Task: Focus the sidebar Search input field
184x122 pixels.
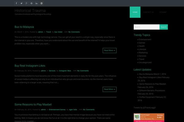Action: [x=147, y=27]
